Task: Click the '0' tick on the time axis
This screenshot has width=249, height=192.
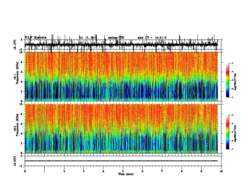Action: click(x=25, y=171)
